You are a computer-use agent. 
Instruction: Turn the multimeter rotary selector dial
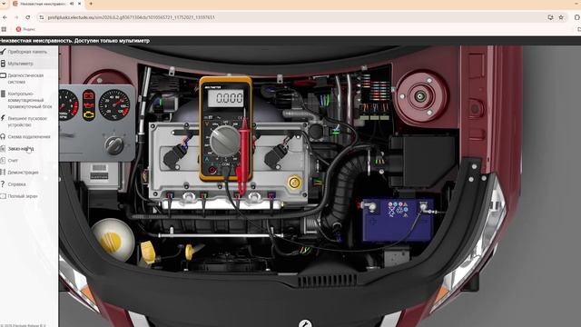[x=224, y=142]
